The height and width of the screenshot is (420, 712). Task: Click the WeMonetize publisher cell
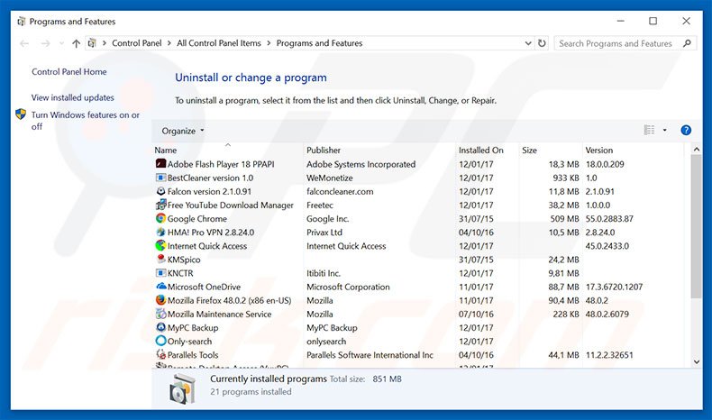click(x=329, y=178)
